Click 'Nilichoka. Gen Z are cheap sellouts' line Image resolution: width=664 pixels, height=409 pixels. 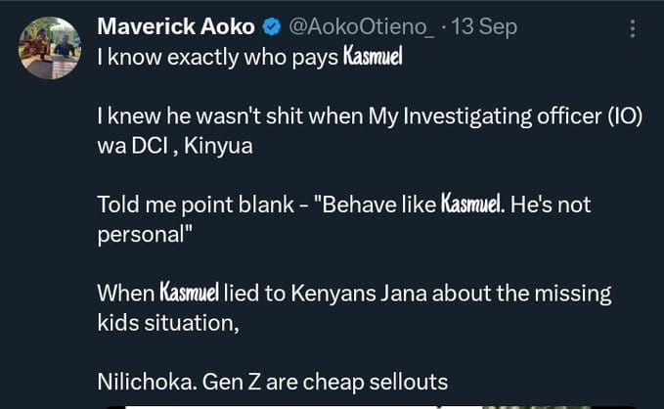coord(272,382)
